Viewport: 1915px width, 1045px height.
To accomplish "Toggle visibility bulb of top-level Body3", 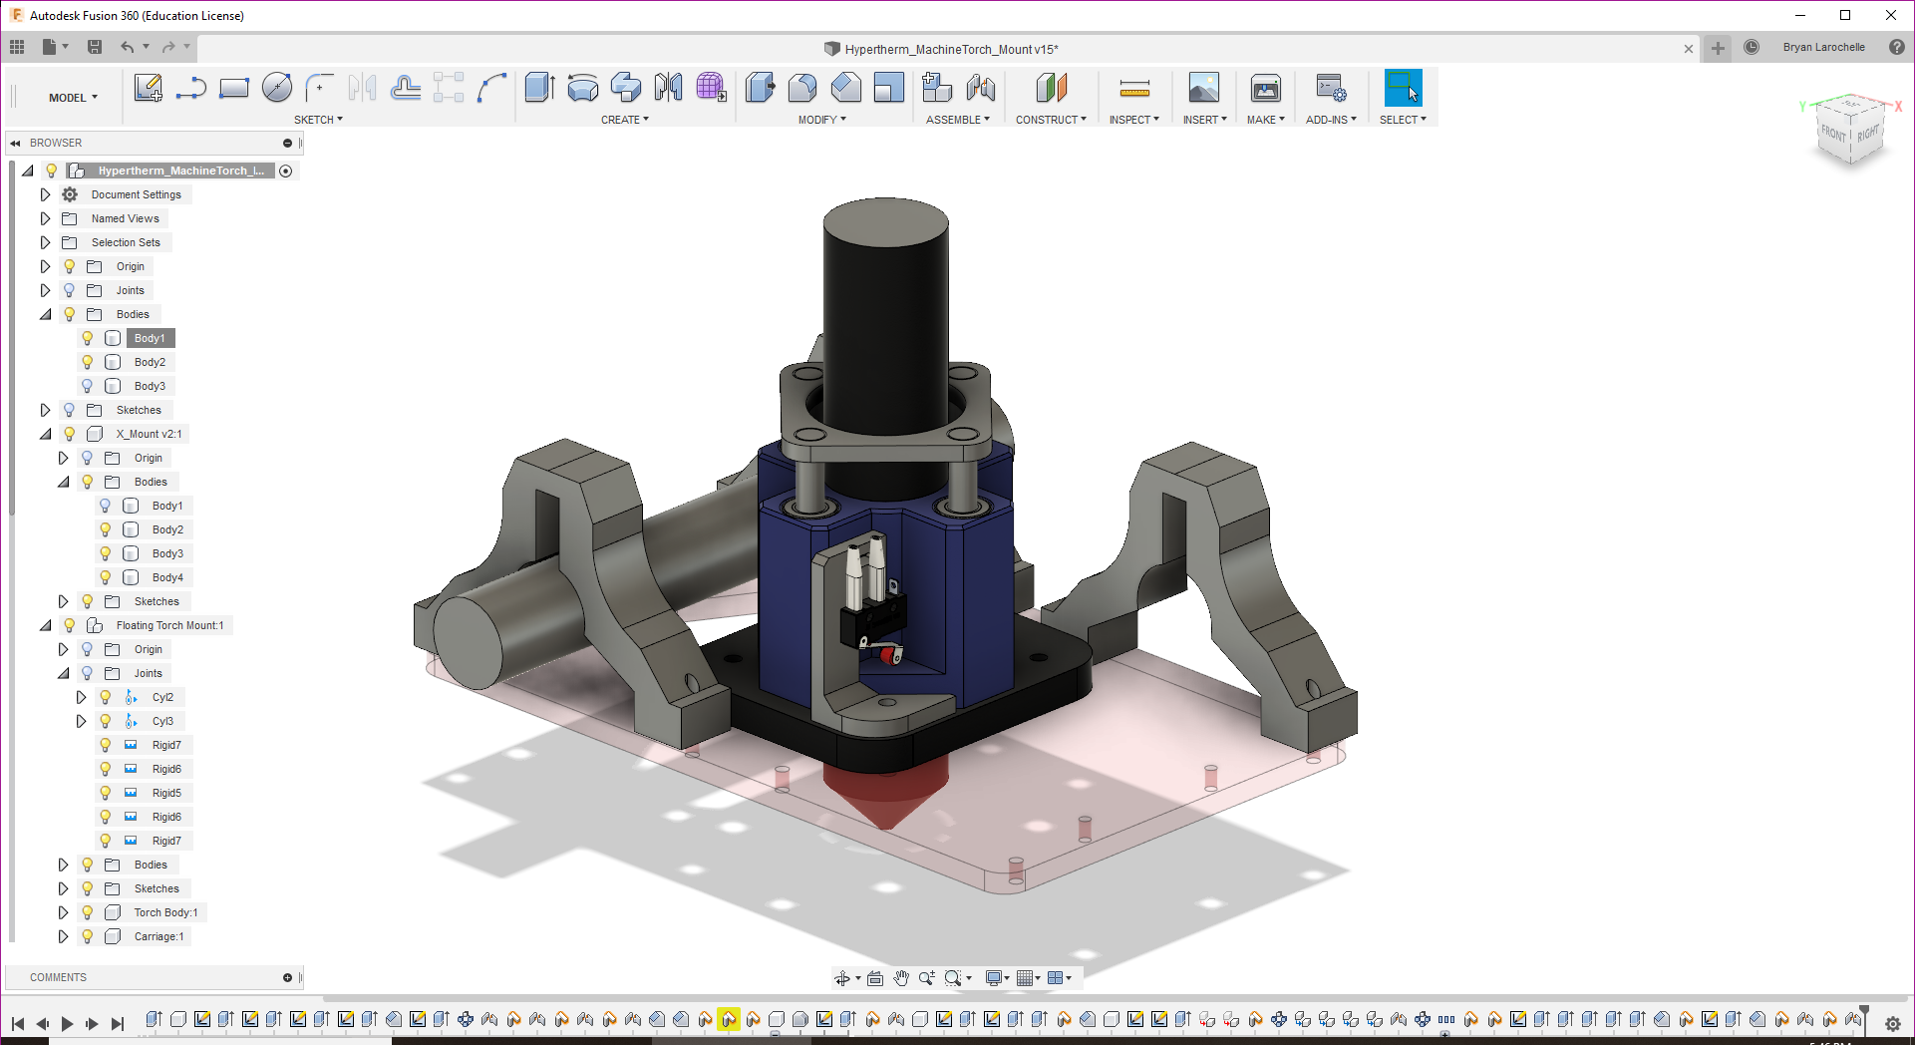I will pyautogui.click(x=88, y=386).
